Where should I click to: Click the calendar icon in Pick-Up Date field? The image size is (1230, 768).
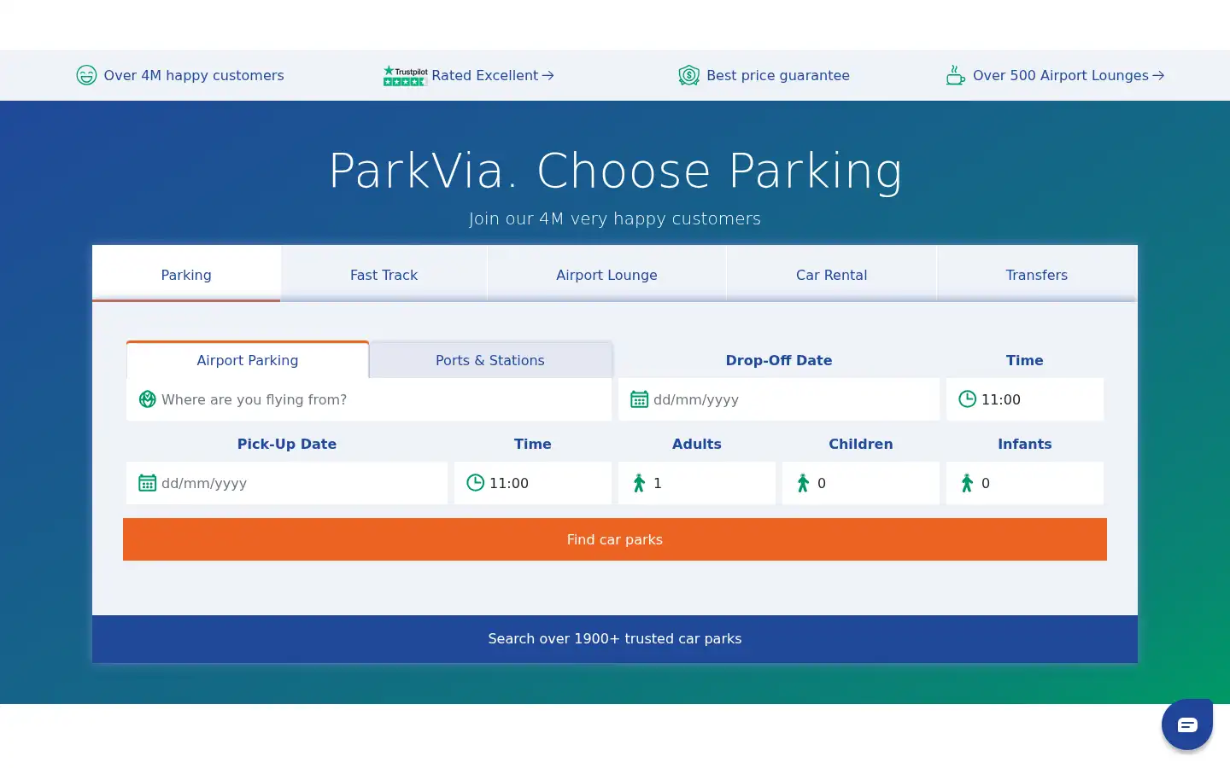(x=147, y=483)
